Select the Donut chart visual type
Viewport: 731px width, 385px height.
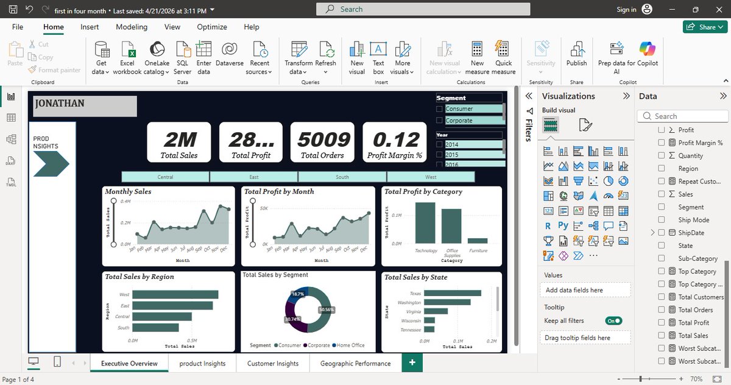[x=623, y=181]
